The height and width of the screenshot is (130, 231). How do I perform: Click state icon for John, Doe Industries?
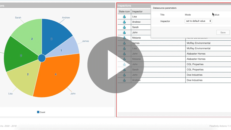click(x=124, y=75)
